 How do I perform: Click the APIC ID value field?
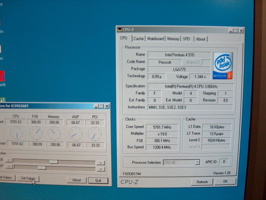point(224,162)
